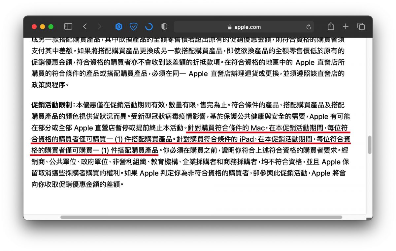Focus the apple.com address bar

[x=244, y=27]
